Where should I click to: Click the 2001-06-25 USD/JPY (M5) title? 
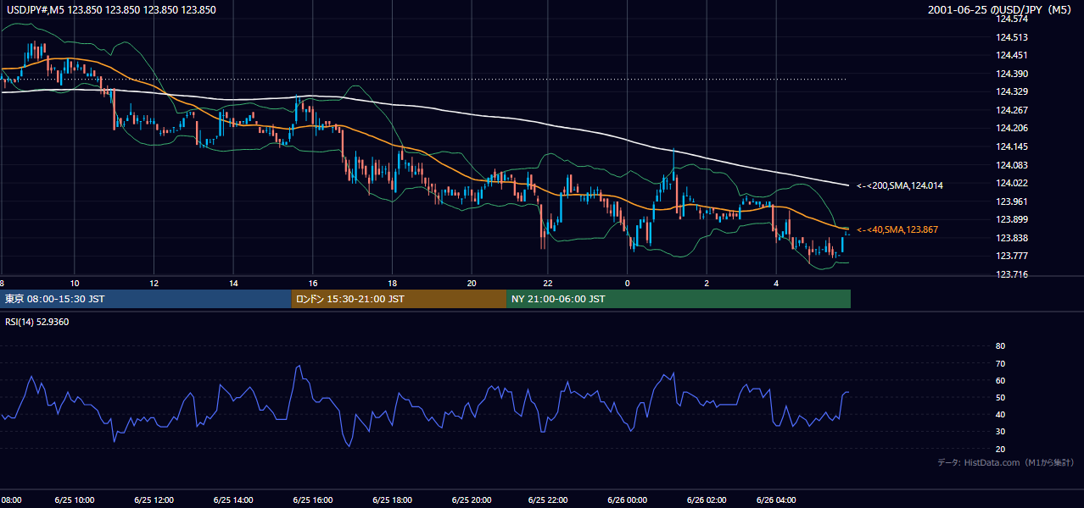pyautogui.click(x=1001, y=10)
